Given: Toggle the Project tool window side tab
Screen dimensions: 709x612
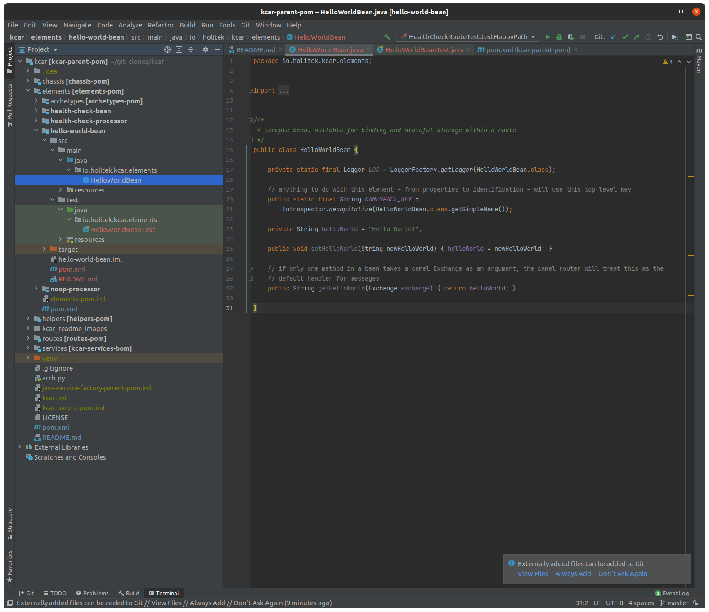Looking at the screenshot, I should point(9,60).
